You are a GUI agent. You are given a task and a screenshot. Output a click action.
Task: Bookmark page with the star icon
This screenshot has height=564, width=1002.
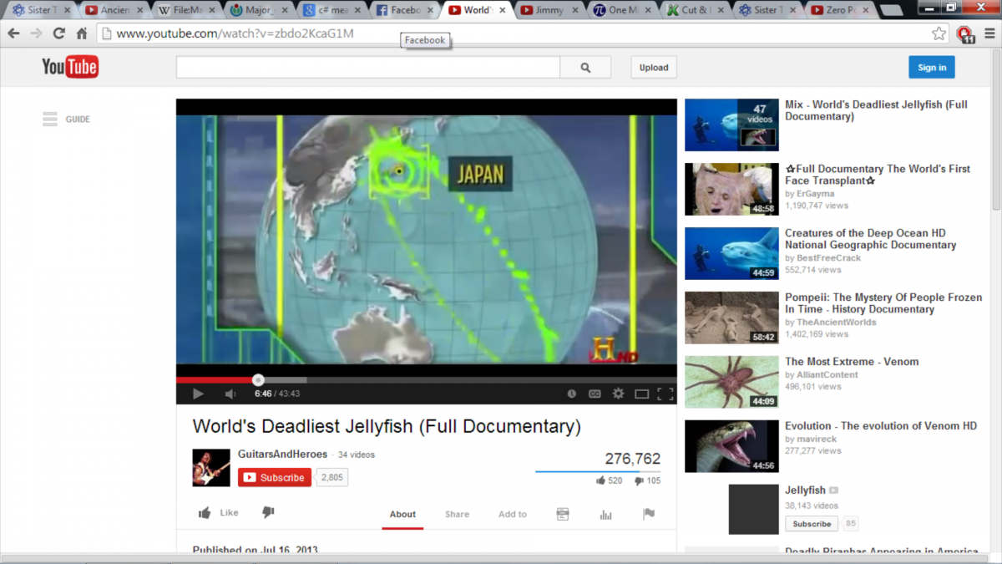939,33
